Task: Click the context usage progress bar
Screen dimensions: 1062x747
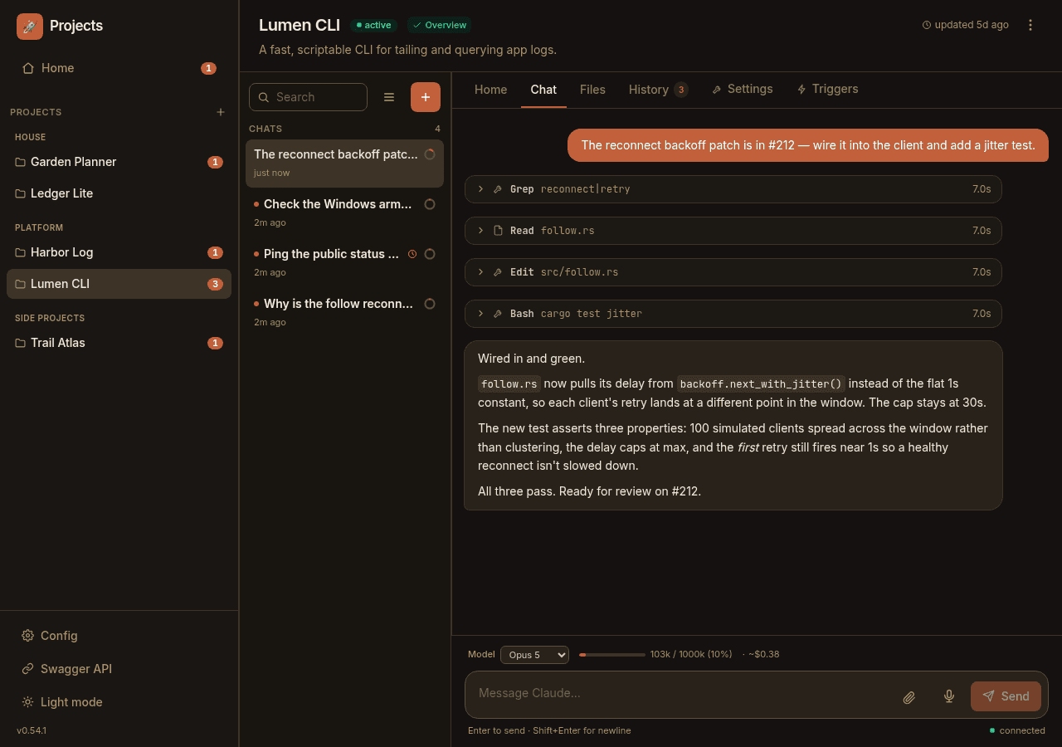Action: coord(612,655)
